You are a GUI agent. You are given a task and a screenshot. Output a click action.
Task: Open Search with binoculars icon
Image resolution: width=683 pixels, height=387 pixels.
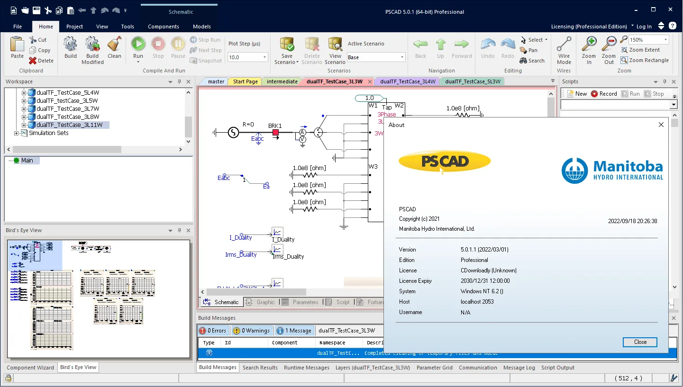click(523, 61)
